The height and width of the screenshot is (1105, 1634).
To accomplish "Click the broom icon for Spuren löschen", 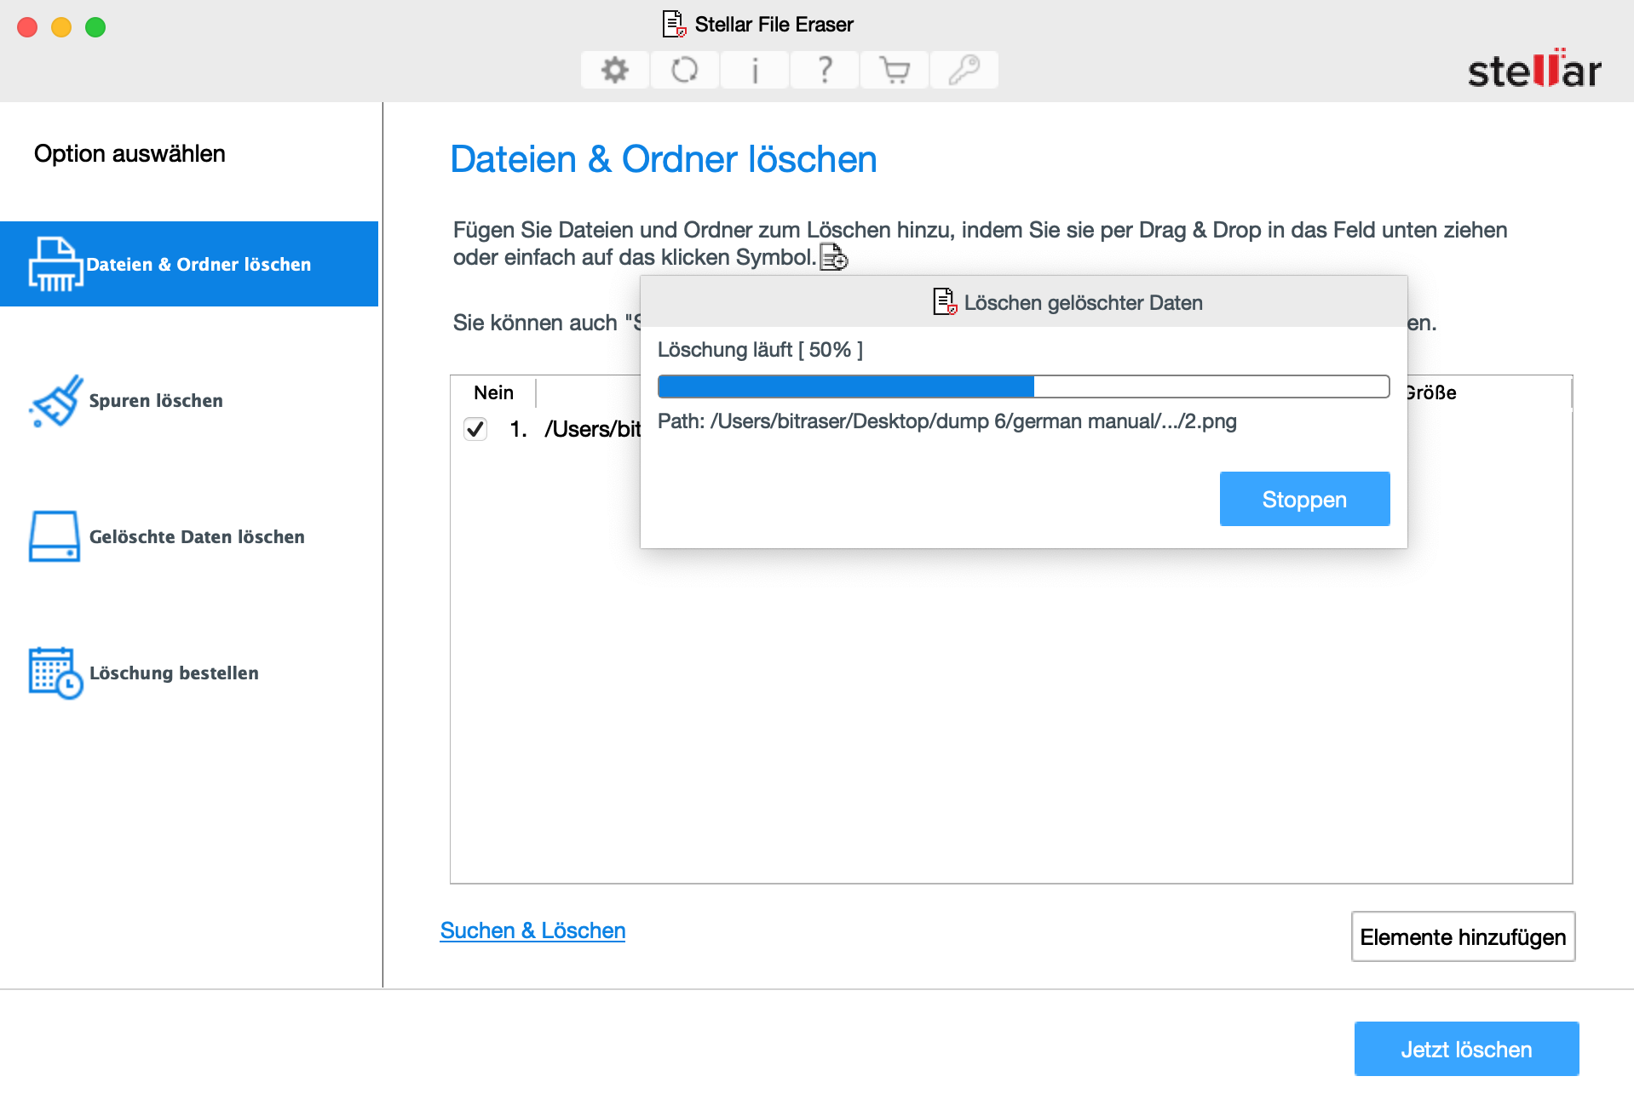I will pos(55,400).
